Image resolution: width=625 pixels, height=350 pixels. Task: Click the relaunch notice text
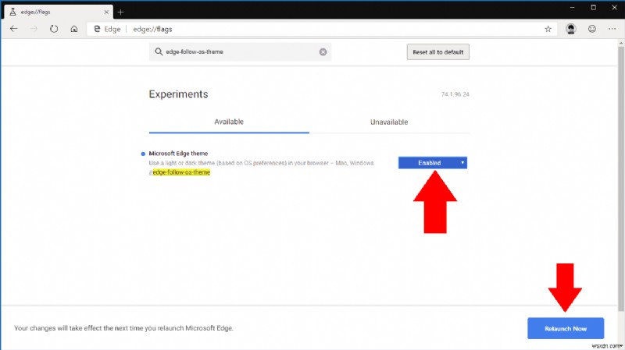tap(123, 328)
